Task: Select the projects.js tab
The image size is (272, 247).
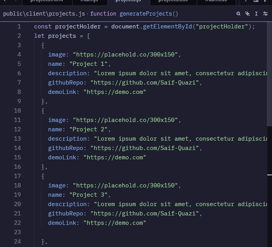Action: [x=128, y=1]
